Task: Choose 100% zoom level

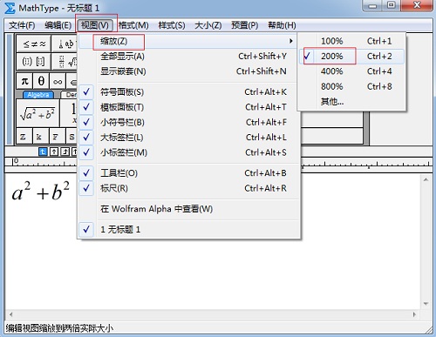Action: 351,41
